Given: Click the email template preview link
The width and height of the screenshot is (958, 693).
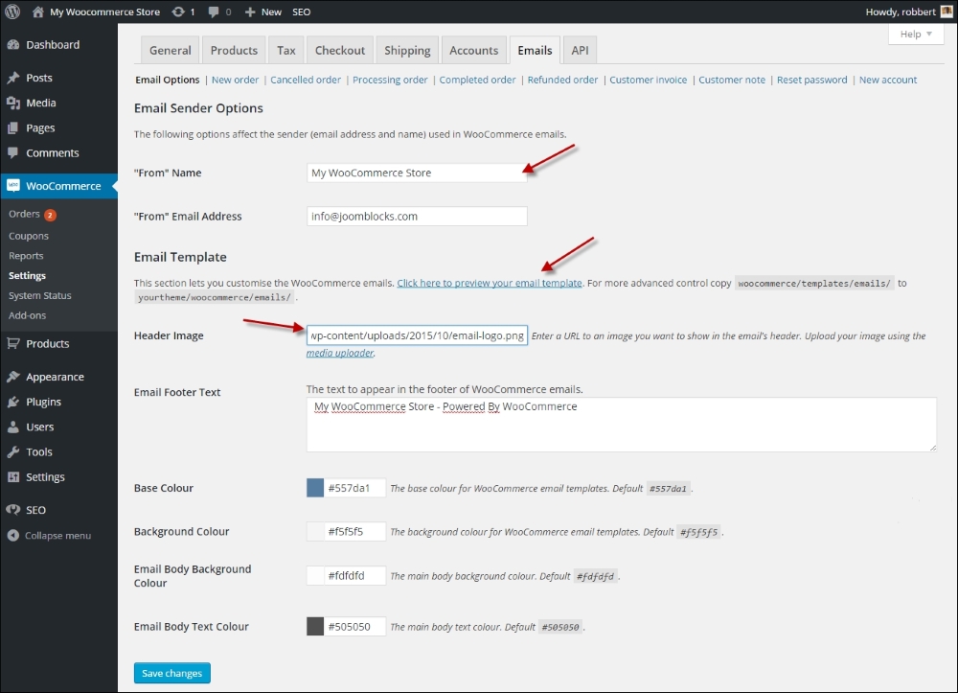Looking at the screenshot, I should pyautogui.click(x=489, y=283).
